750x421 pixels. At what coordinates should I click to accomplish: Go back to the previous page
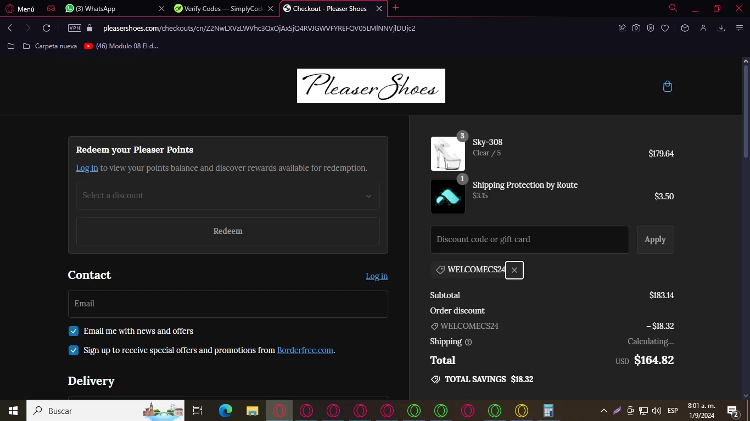[x=10, y=28]
